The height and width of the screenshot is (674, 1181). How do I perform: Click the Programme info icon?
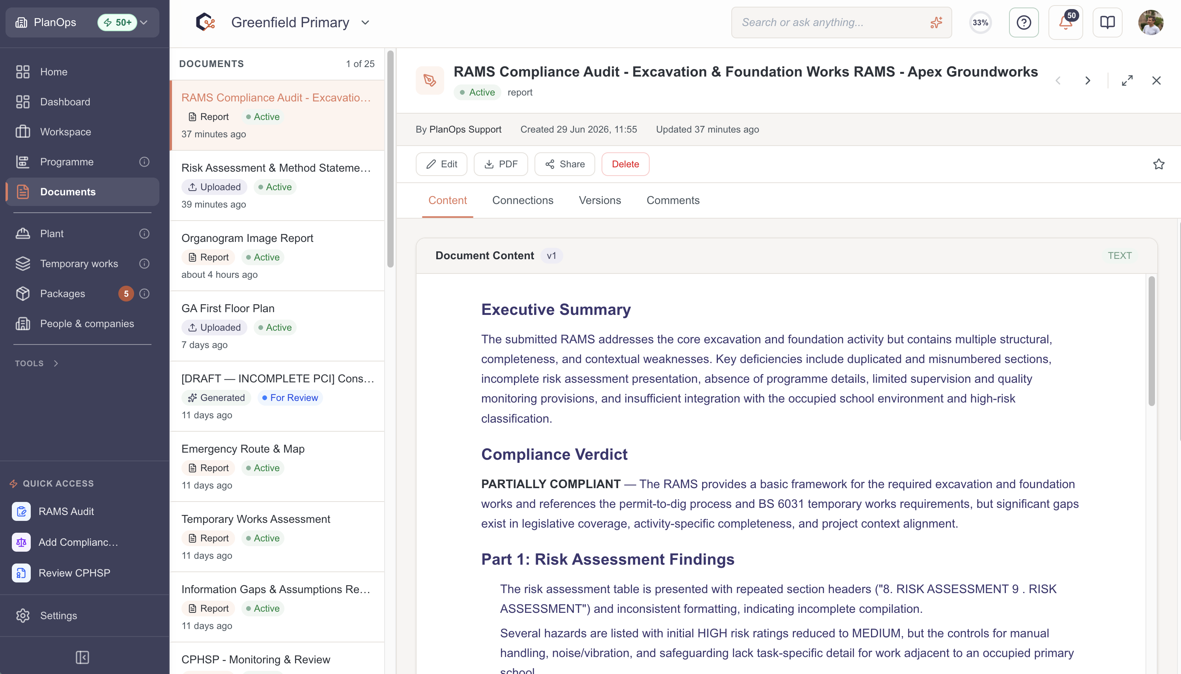click(x=144, y=162)
